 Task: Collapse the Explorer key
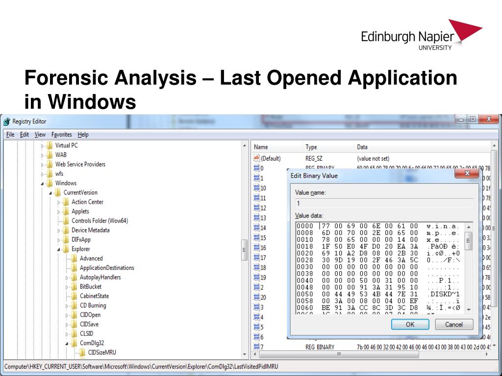pyautogui.click(x=59, y=250)
